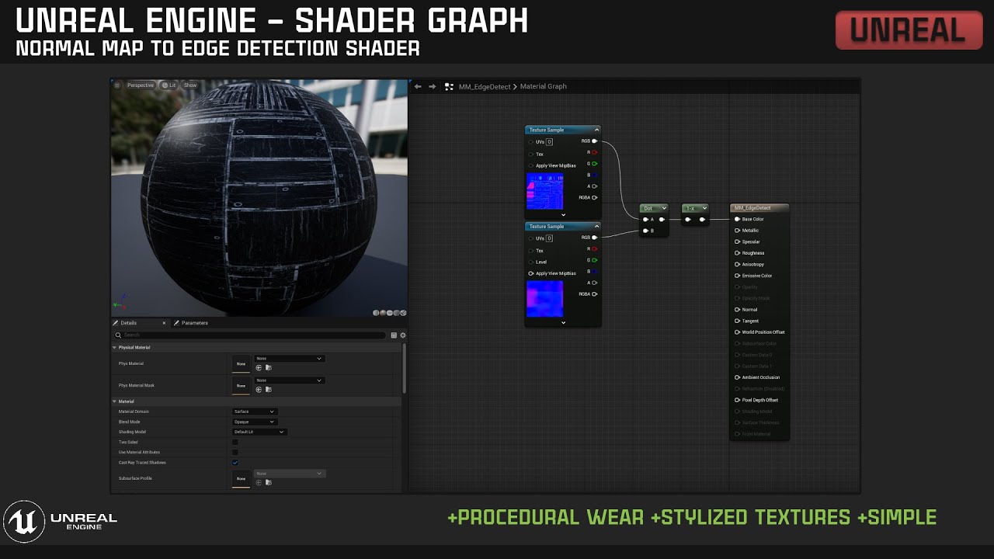Enable Use Material Attributes checkbox
The height and width of the screenshot is (559, 994).
point(235,452)
